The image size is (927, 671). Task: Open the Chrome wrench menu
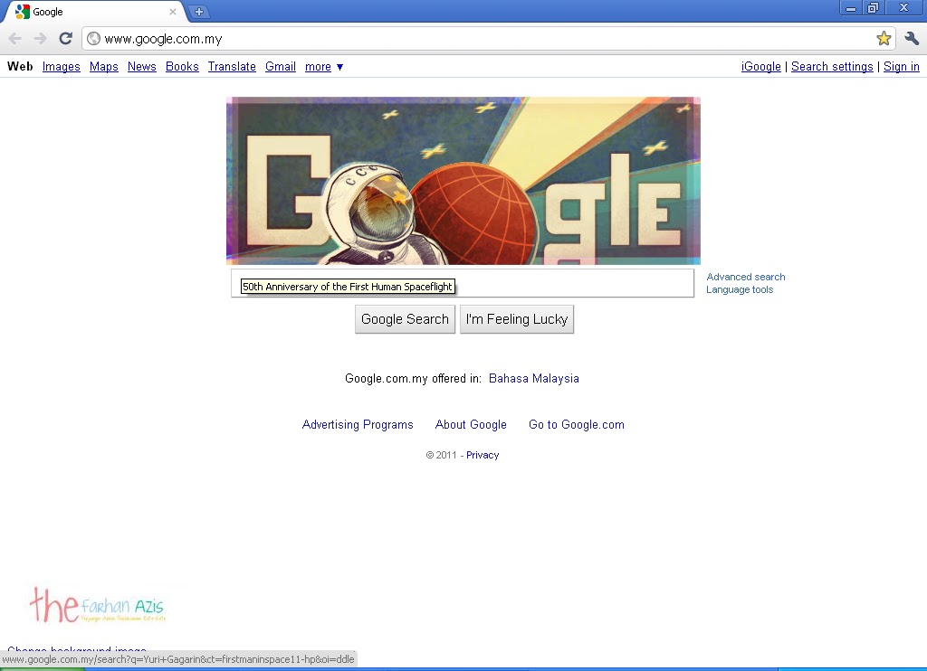[x=912, y=38]
